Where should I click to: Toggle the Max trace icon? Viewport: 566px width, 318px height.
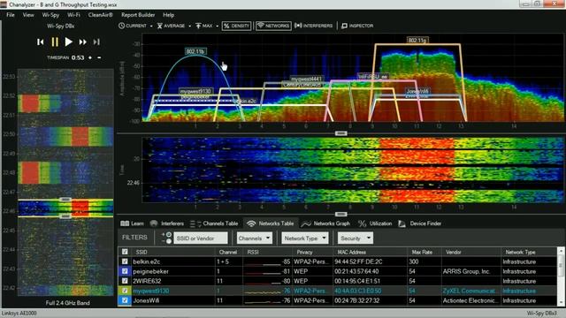pos(198,26)
